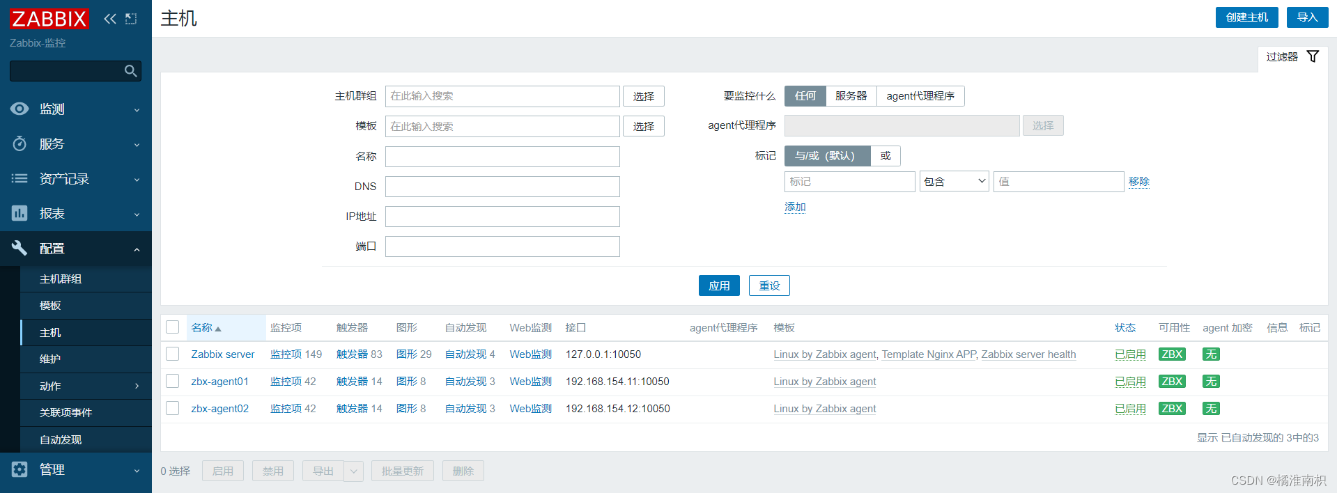Click the gear icon for 管理
The image size is (1337, 493).
click(20, 469)
